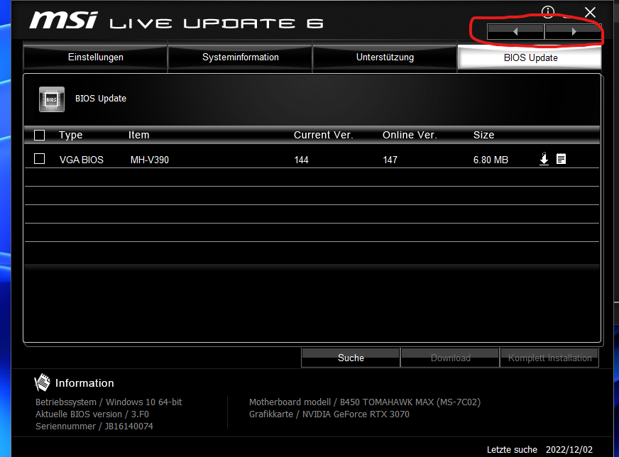Click the Size column header
The width and height of the screenshot is (619, 457).
[483, 135]
